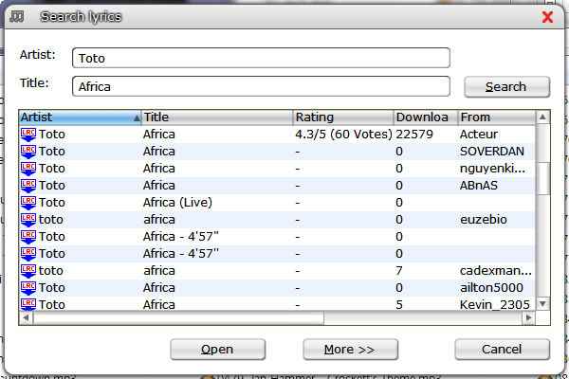The width and height of the screenshot is (569, 379).
Task: Select the 'ailton5000' uploader cell
Action: click(491, 288)
